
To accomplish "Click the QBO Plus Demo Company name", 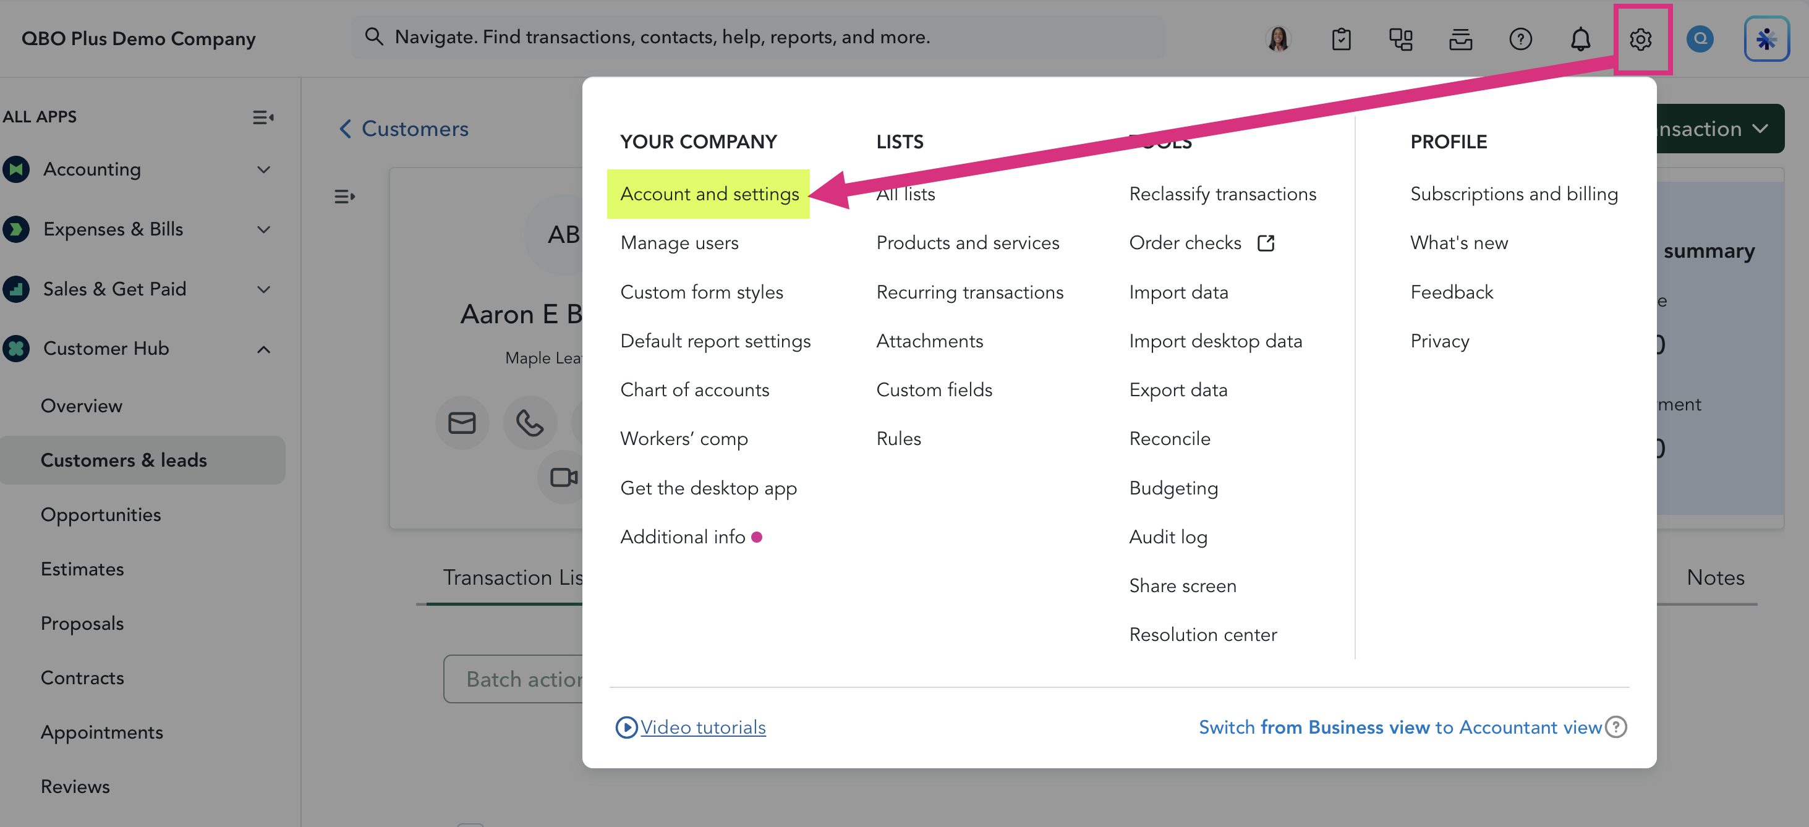I will 138,38.
